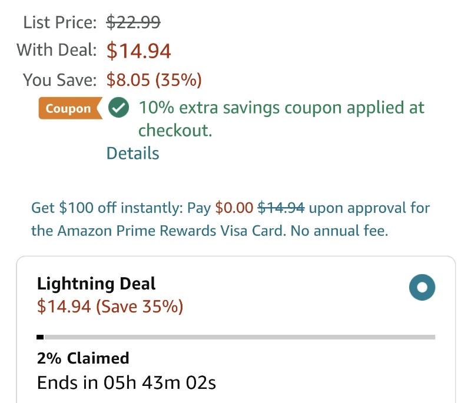The height and width of the screenshot is (403, 471).
Task: Click the $14.94 (Save 35%) deal price
Action: tap(110, 307)
